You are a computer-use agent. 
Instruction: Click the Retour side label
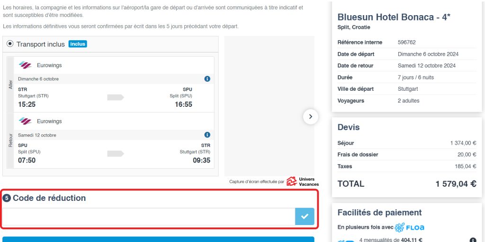coord(11,140)
